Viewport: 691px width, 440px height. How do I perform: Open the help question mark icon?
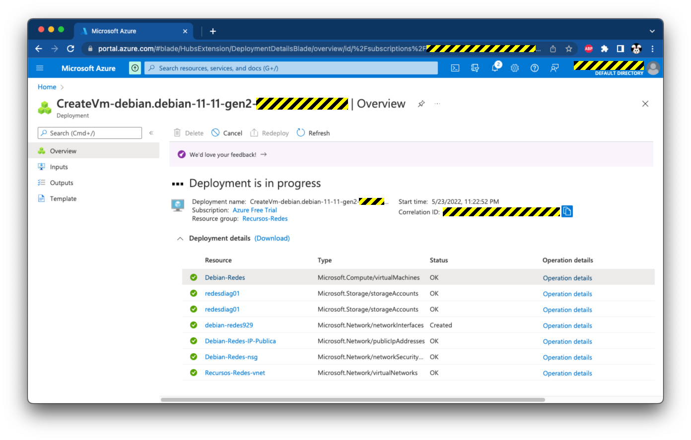pos(535,68)
